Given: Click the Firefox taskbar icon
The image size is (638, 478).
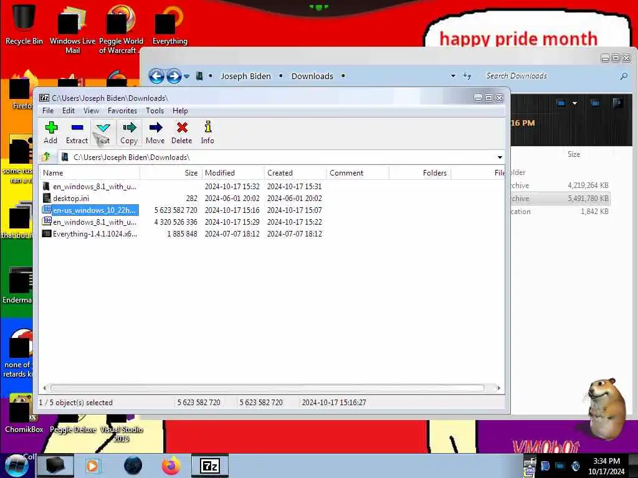Looking at the screenshot, I should coord(171,466).
